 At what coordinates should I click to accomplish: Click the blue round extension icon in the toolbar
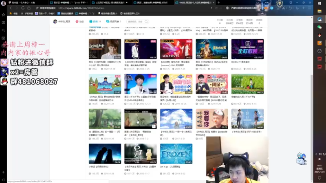coord(272,8)
